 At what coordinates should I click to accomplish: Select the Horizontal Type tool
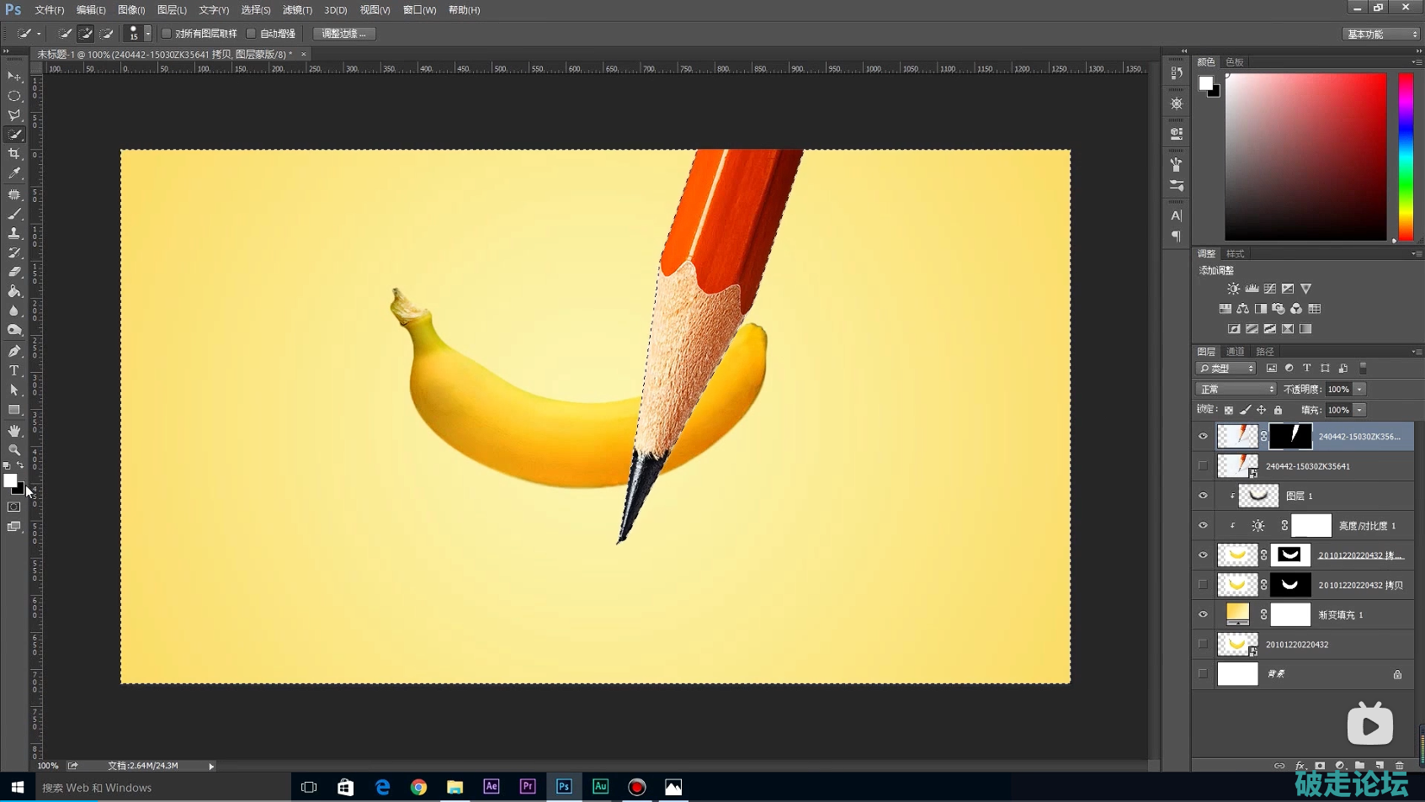click(14, 371)
